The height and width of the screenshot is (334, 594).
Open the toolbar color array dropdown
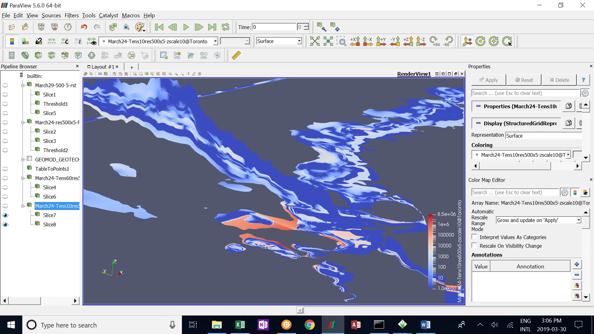click(216, 41)
